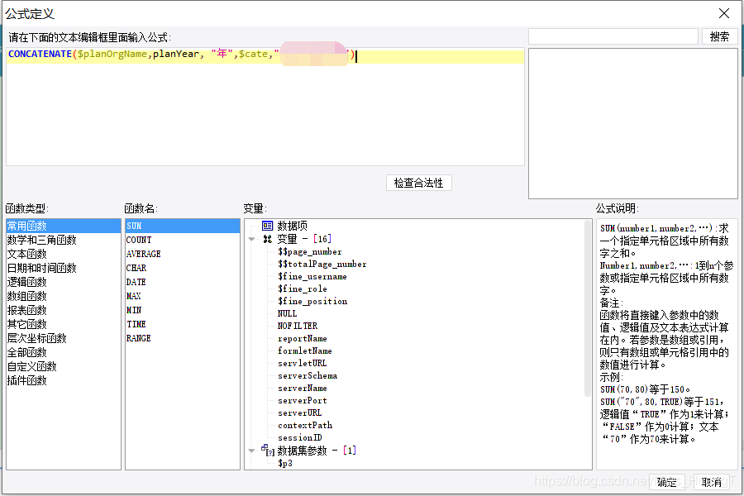
Task: Click inside the formula text editor
Action: coord(265,107)
